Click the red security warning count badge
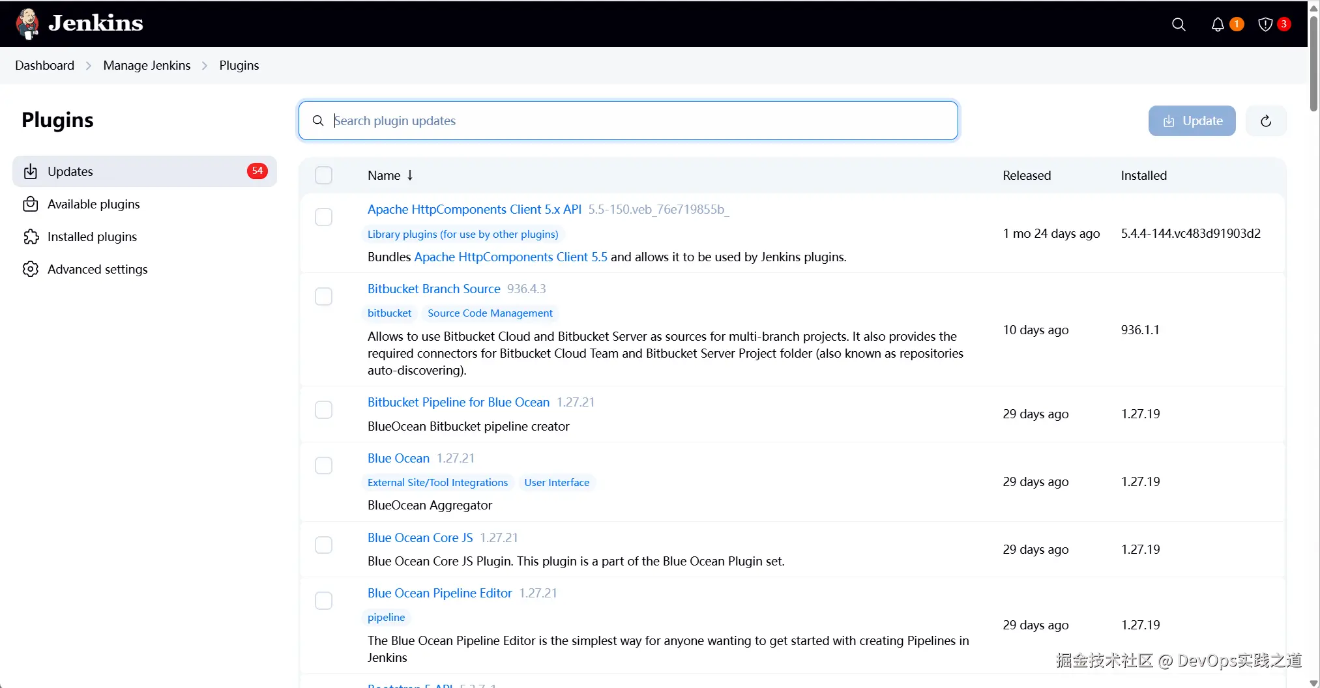This screenshot has width=1320, height=688. 1283,24
